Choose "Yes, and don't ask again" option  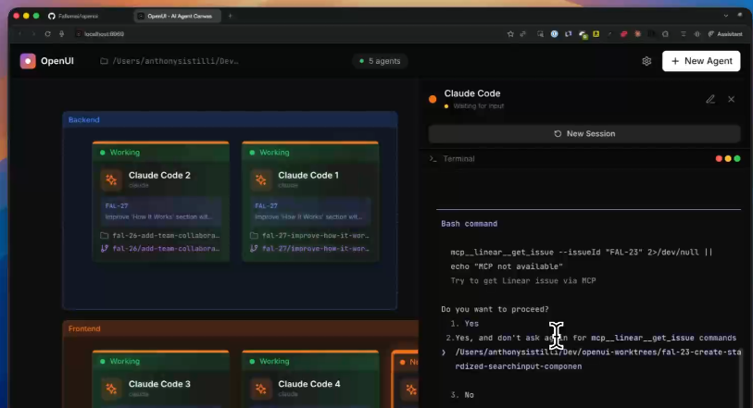pyautogui.click(x=593, y=338)
